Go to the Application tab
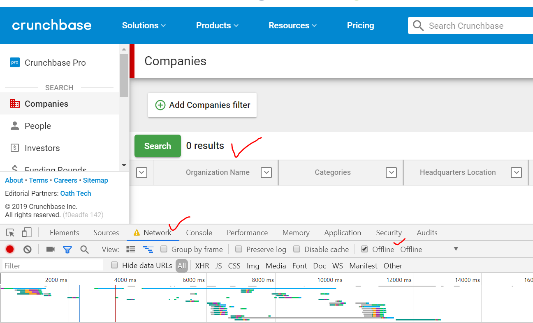Image resolution: width=533 pixels, height=323 pixels. [343, 233]
